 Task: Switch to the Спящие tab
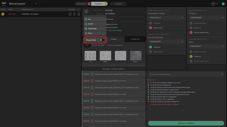tap(118, 4)
